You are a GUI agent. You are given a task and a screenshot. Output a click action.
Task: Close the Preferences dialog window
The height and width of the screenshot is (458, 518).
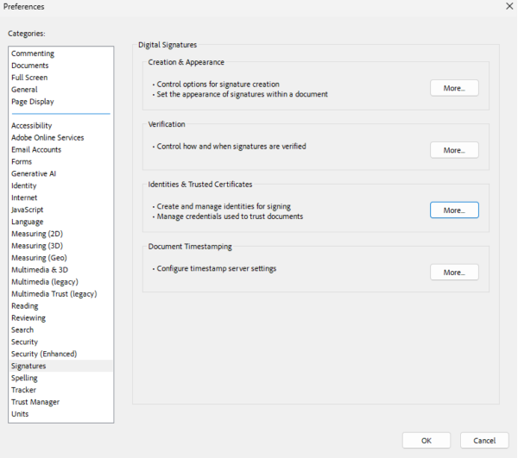(509, 6)
